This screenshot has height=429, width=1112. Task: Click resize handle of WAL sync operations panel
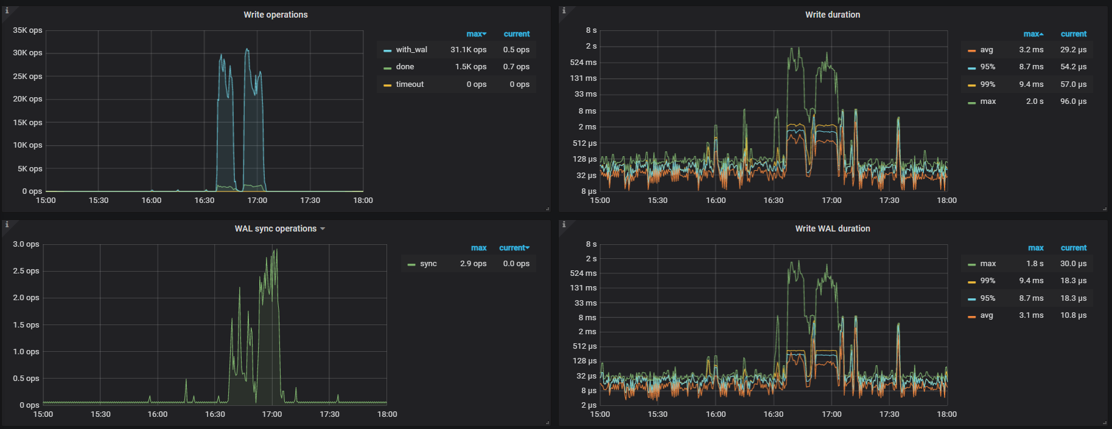coord(547,422)
